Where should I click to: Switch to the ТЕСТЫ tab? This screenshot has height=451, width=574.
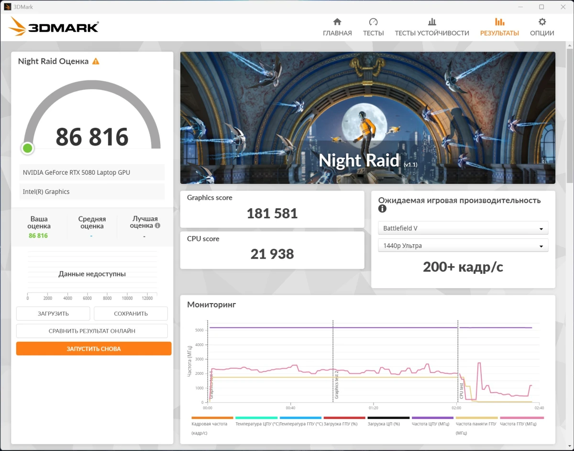[x=373, y=27]
